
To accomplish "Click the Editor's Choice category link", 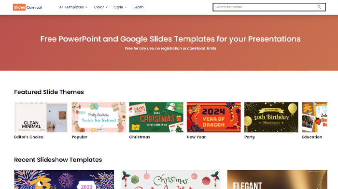I will pyautogui.click(x=28, y=137).
